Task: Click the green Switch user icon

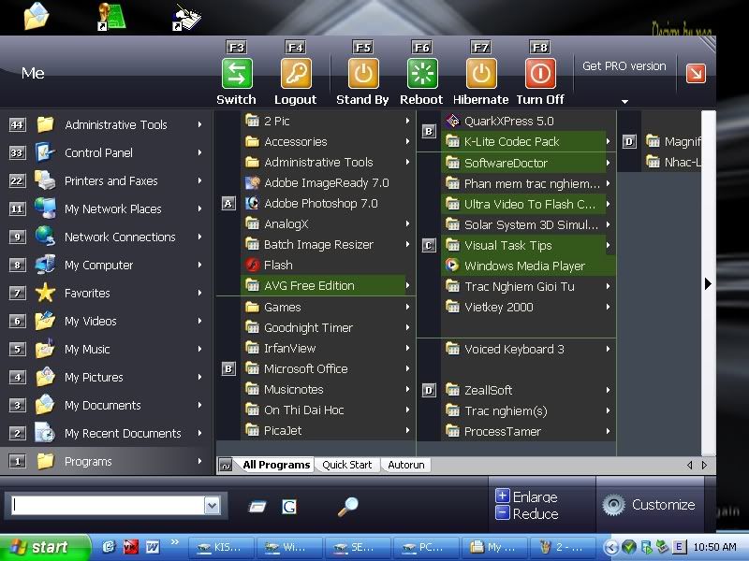Action: [x=237, y=74]
